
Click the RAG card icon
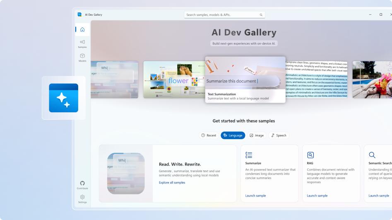click(310, 155)
